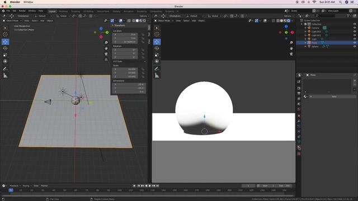Click the zoom magnifier icon in left viewport
Screen dimensions: 358x201
tap(106, 42)
